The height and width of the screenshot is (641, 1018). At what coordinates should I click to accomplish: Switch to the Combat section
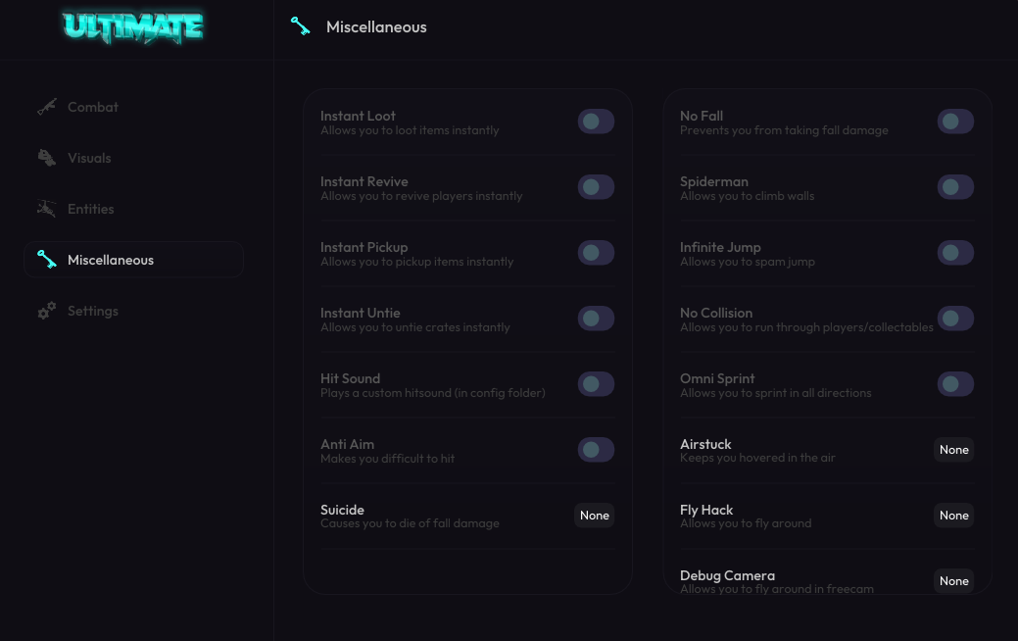(92, 106)
